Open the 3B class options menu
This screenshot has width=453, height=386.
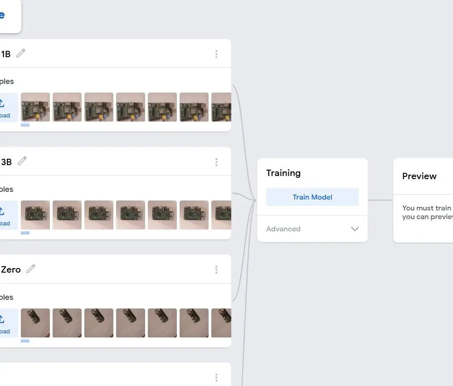click(x=216, y=162)
